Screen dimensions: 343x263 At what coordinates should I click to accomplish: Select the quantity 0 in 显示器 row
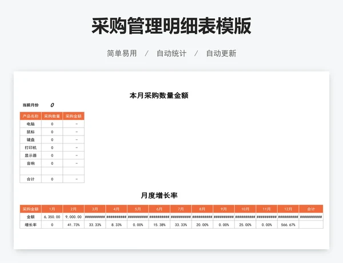point(52,156)
